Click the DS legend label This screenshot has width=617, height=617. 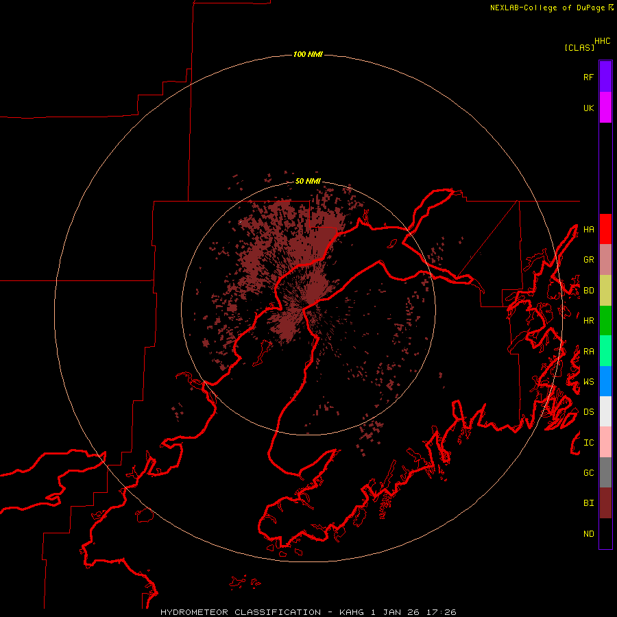(588, 412)
